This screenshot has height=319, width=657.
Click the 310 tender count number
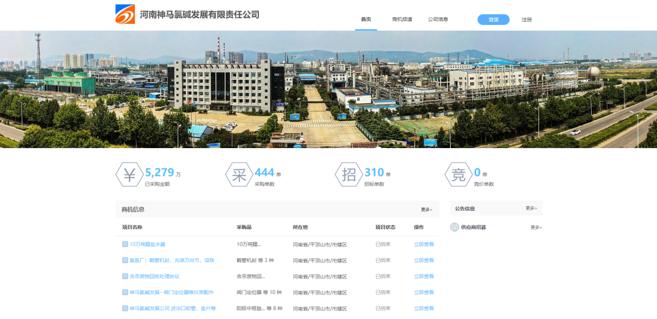pos(374,172)
